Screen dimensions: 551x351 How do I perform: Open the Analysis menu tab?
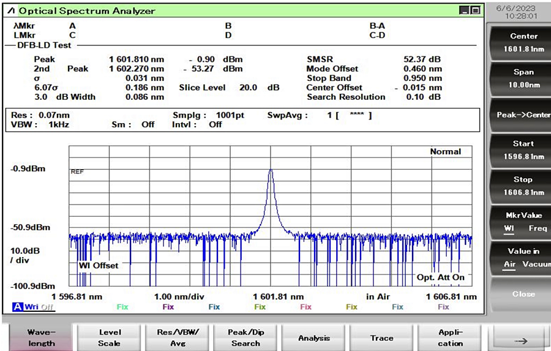[x=314, y=338]
